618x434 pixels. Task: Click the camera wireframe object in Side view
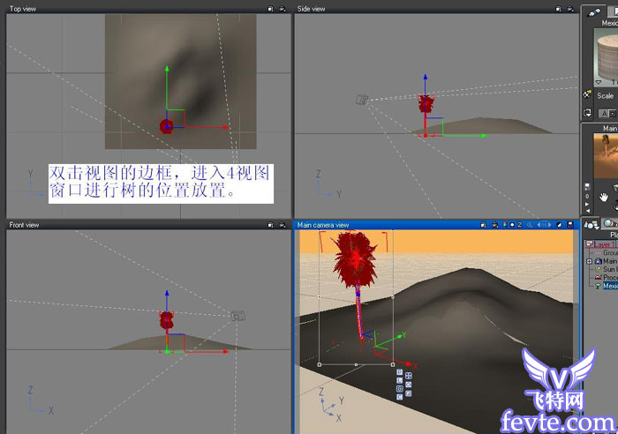coord(362,100)
